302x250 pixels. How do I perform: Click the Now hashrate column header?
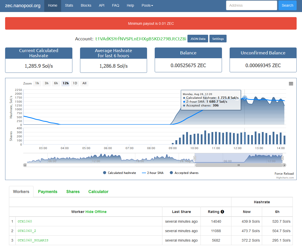click(247, 211)
